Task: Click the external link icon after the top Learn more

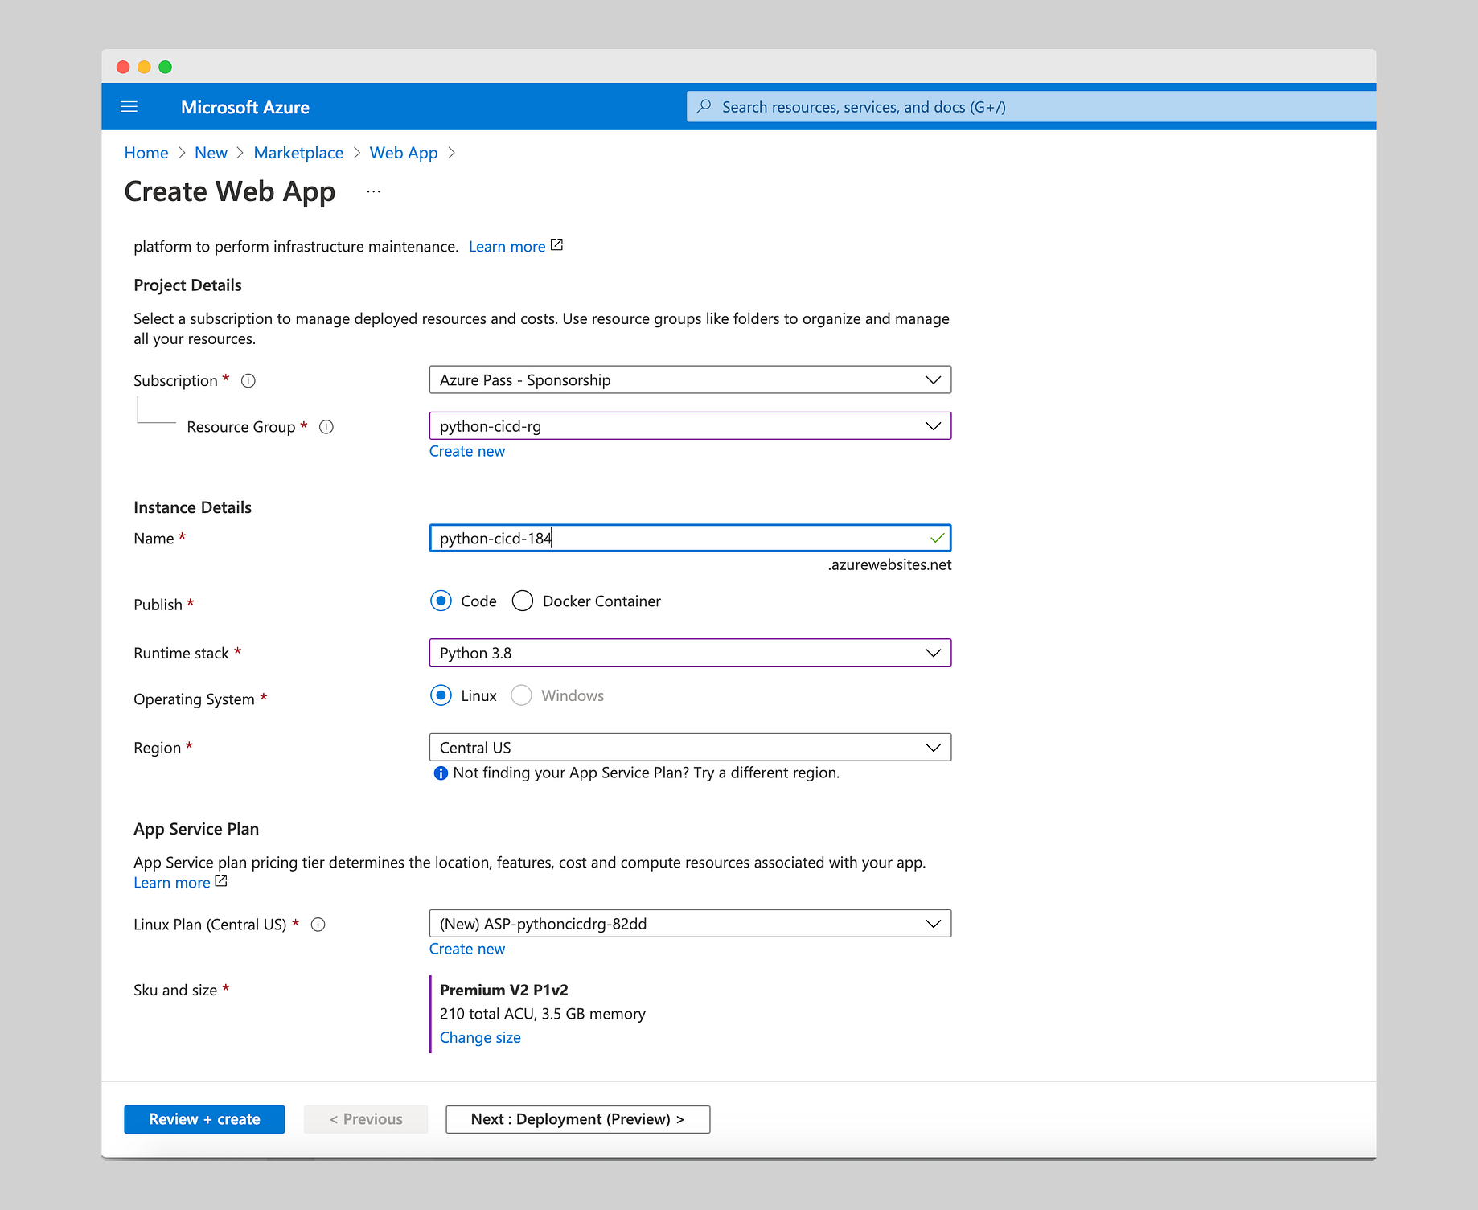Action: pos(556,245)
